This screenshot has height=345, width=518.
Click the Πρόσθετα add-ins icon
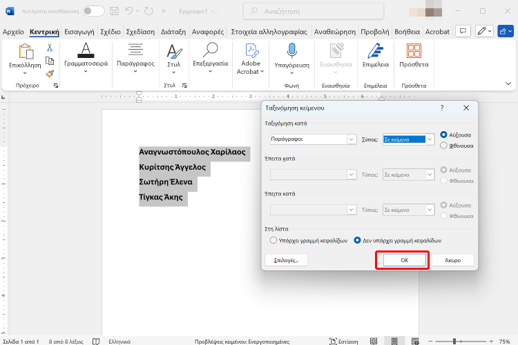(x=414, y=51)
